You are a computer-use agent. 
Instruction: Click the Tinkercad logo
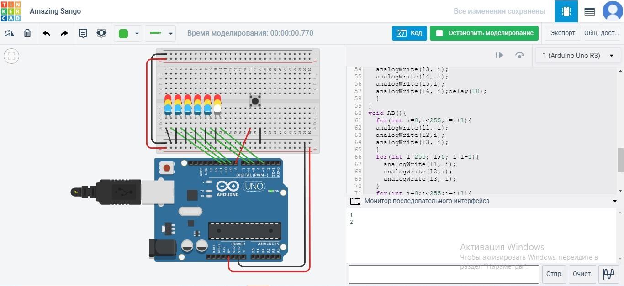coord(11,11)
